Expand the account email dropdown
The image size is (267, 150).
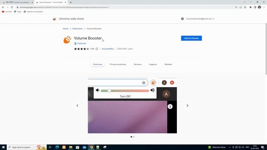coord(200,19)
